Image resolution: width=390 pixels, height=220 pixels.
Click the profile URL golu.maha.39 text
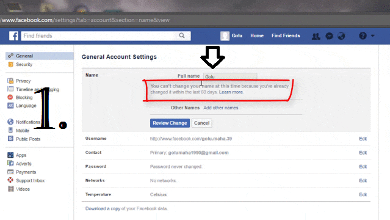tap(191, 139)
